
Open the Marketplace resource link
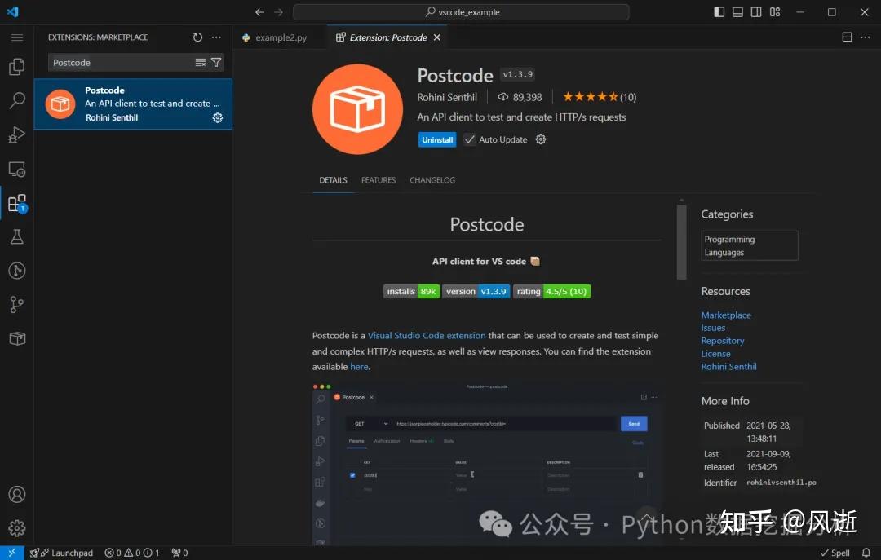(x=726, y=315)
